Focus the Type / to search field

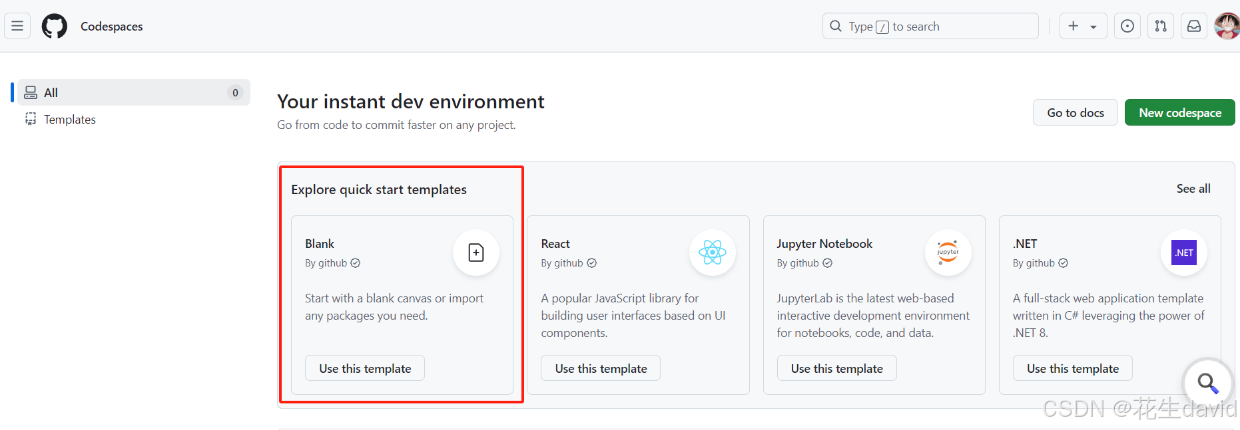(x=930, y=26)
